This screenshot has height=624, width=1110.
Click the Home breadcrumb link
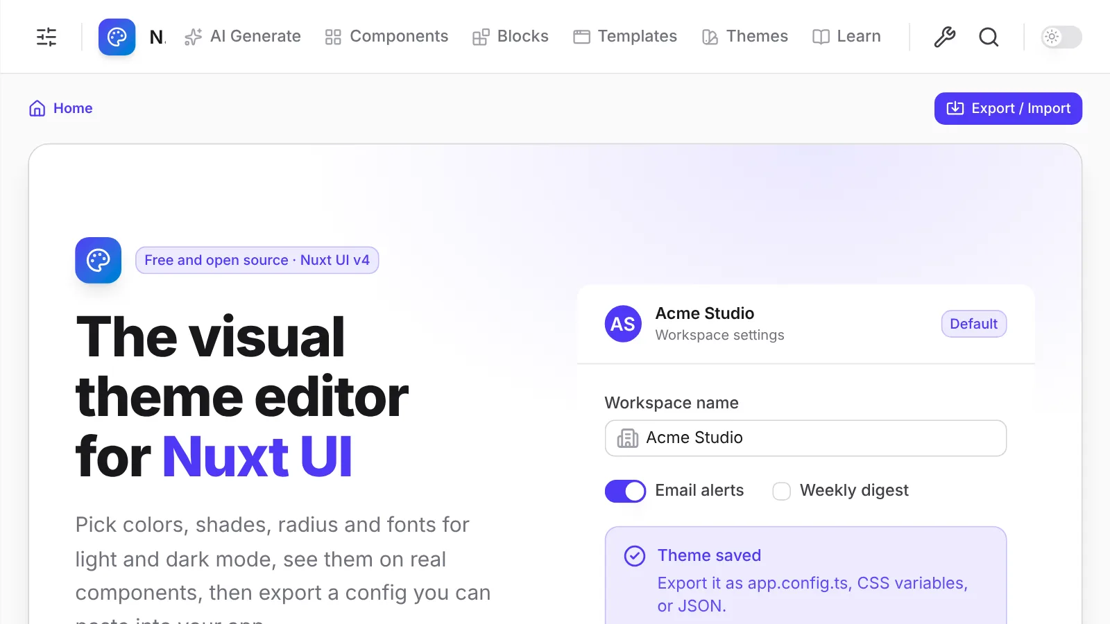tap(61, 108)
